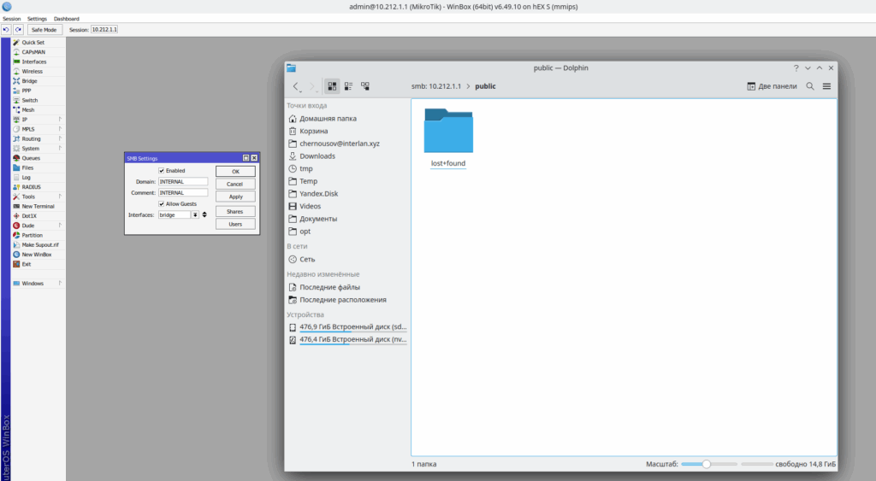Open the Settings menu
The height and width of the screenshot is (481, 876).
click(x=37, y=18)
